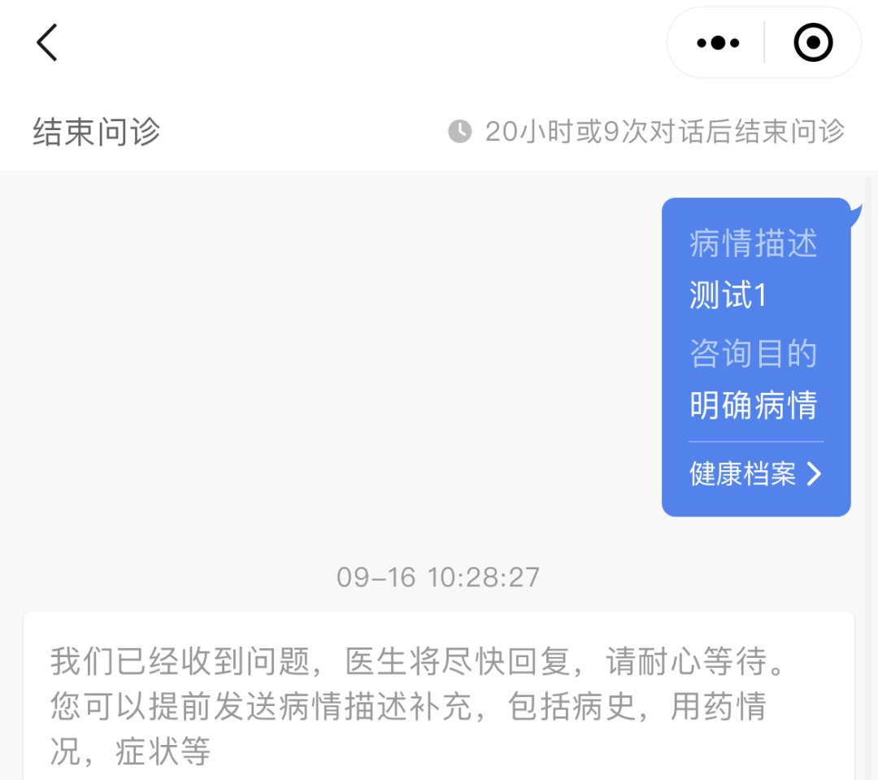Select the 测试1 description text
The width and height of the screenshot is (878, 780).
pos(728,294)
